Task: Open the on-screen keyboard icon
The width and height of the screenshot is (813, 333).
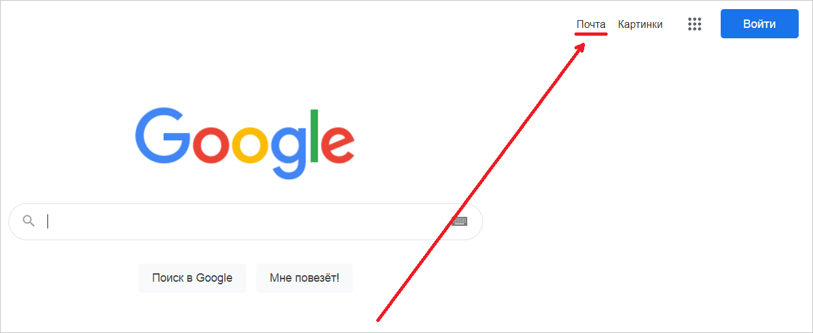Action: (459, 221)
